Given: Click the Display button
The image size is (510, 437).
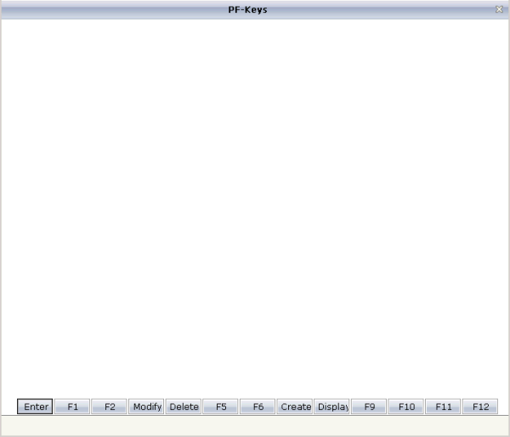Looking at the screenshot, I should click(x=332, y=406).
